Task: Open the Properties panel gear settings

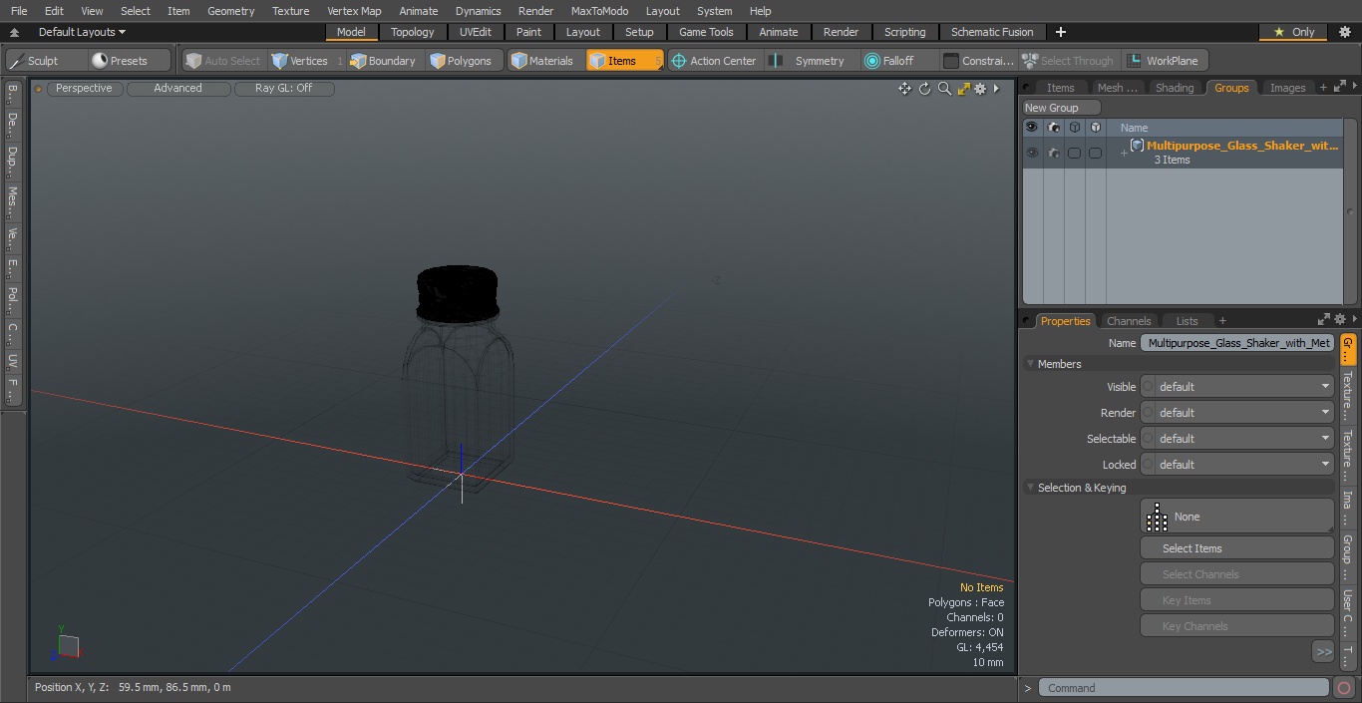Action: (x=1340, y=320)
